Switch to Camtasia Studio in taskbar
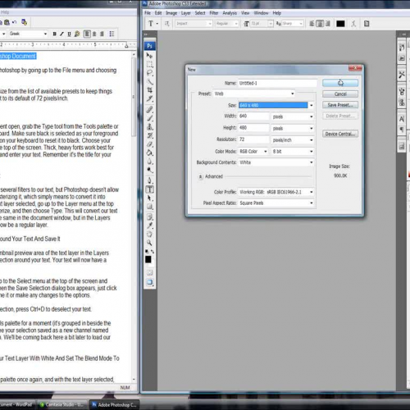The width and height of the screenshot is (410, 410). (x=62, y=404)
